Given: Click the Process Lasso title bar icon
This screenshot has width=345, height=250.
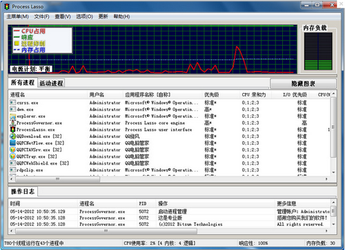Looking at the screenshot, I should (7, 6).
